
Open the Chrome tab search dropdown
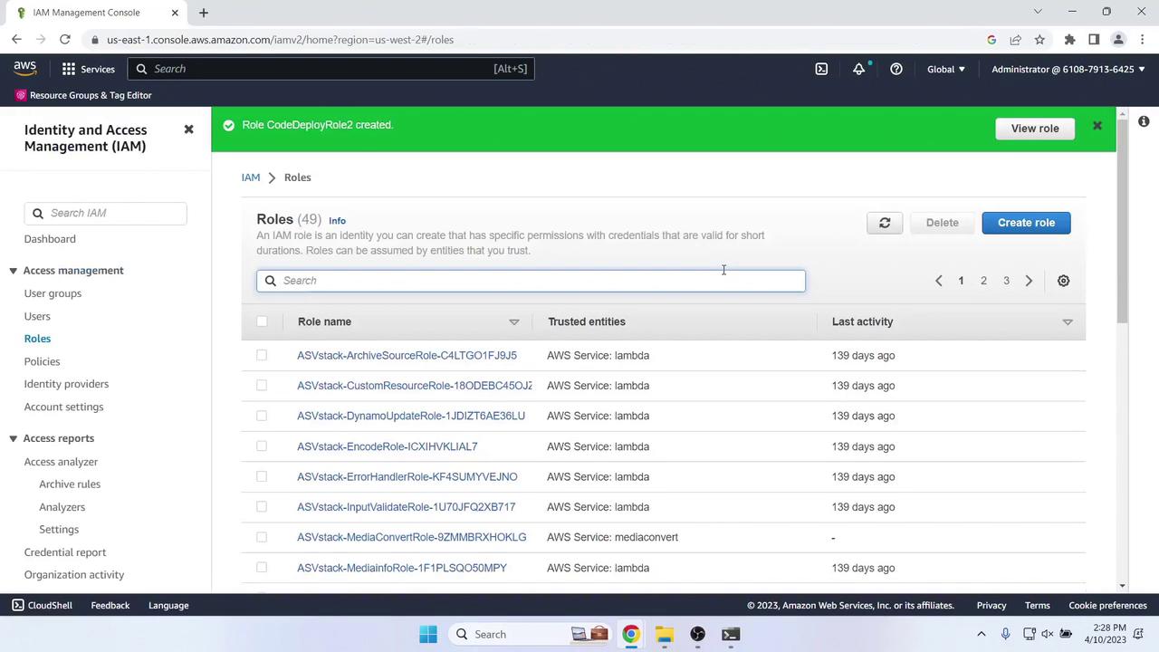click(1039, 12)
